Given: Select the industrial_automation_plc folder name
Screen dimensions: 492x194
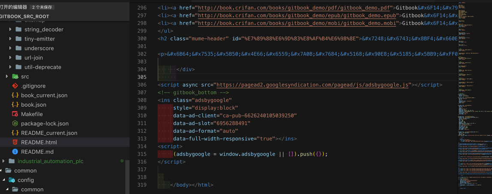Looking at the screenshot, I should [x=51, y=161].
